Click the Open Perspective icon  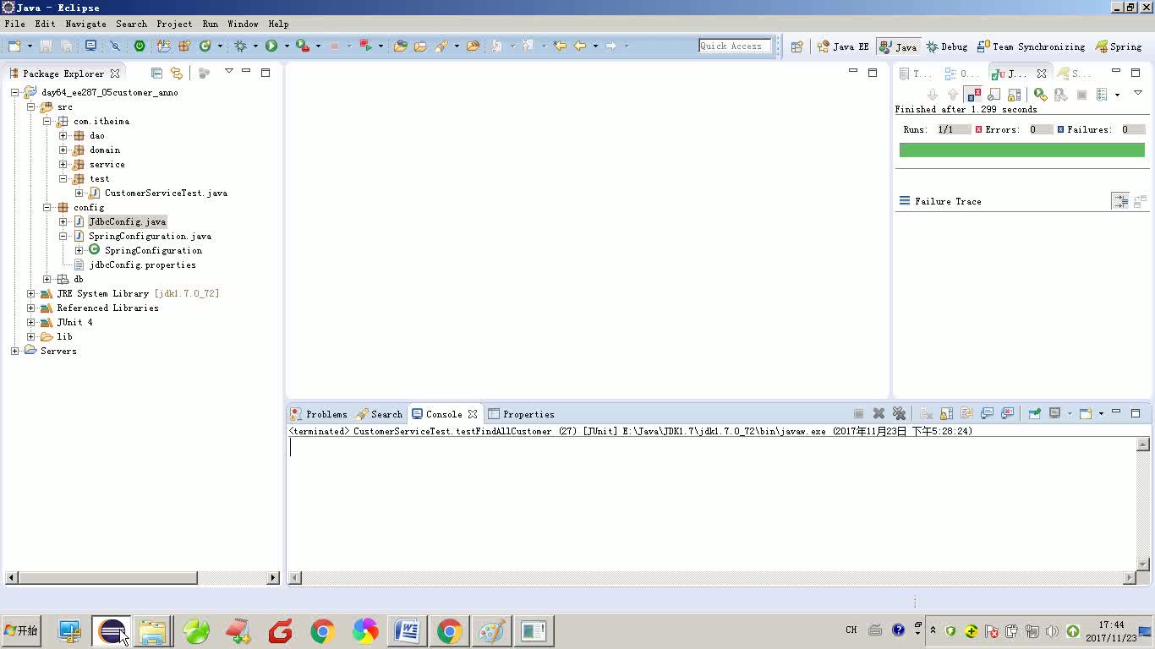pyautogui.click(x=796, y=46)
